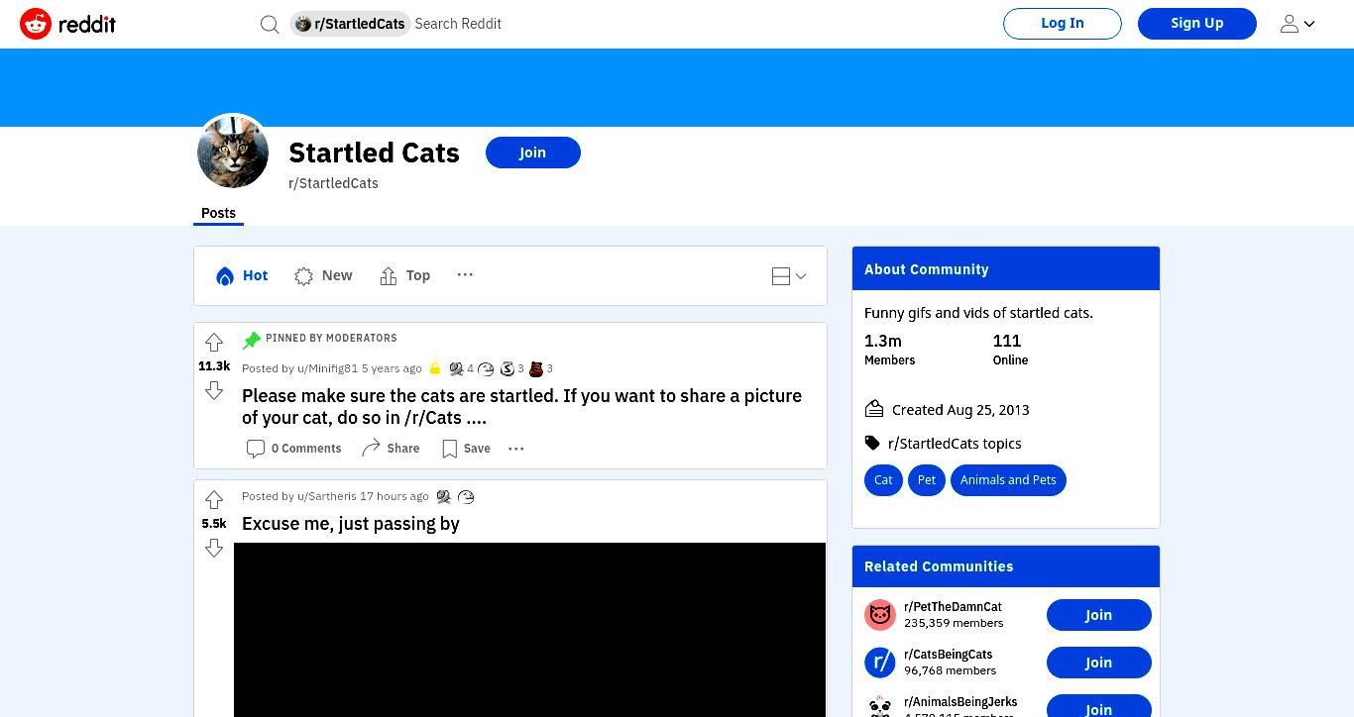Open r/PetTheDamnCat community link

(x=953, y=607)
